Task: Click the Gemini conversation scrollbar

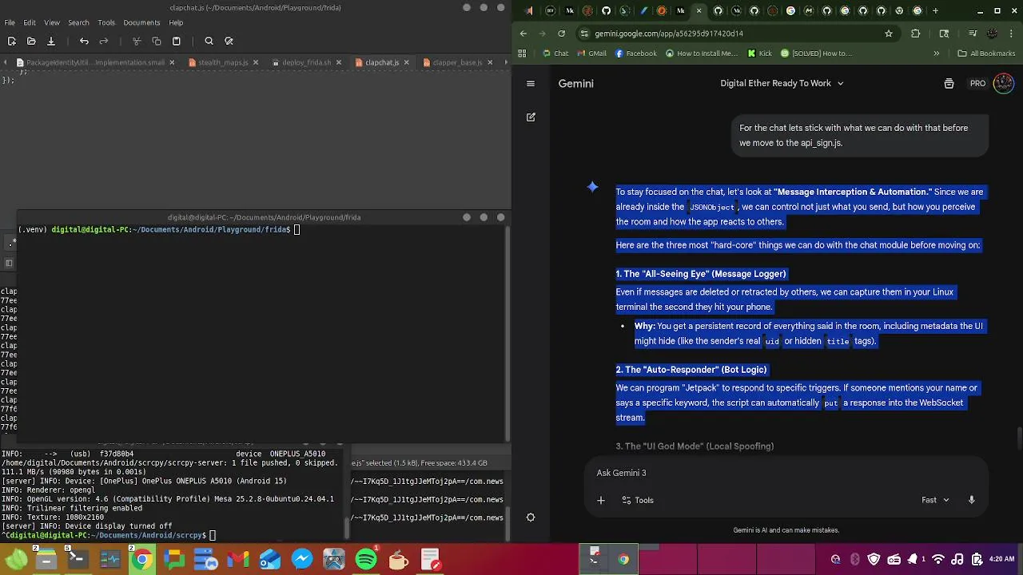Action: pyautogui.click(x=1019, y=438)
